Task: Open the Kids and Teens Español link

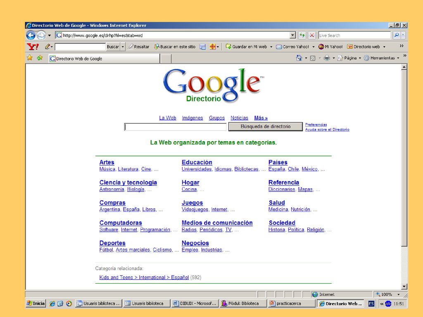Action: coord(144,277)
